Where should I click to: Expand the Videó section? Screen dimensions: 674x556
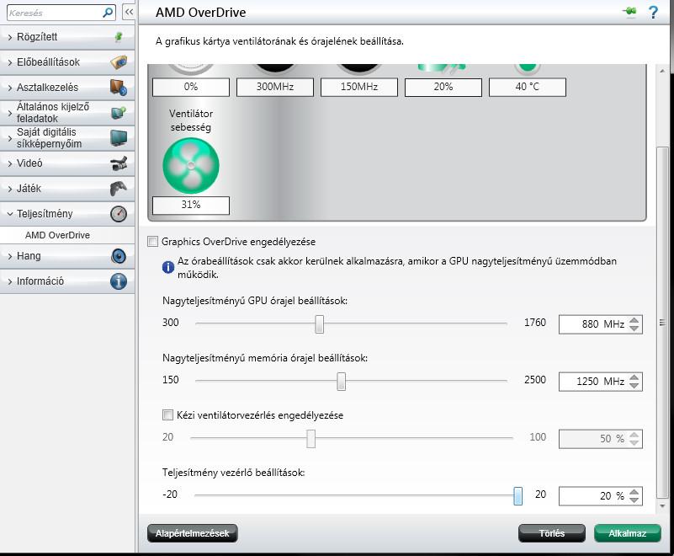coord(10,163)
